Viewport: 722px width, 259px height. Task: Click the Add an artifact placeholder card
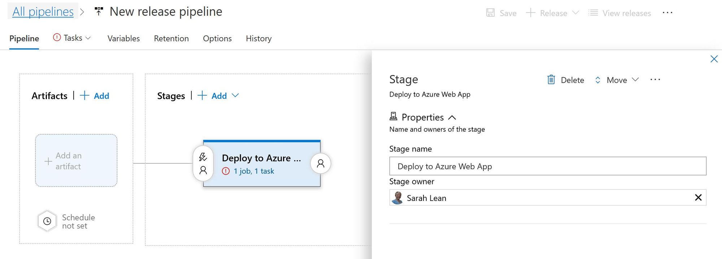(x=76, y=161)
